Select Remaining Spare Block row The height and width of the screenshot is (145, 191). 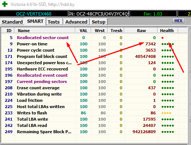pos(94,132)
